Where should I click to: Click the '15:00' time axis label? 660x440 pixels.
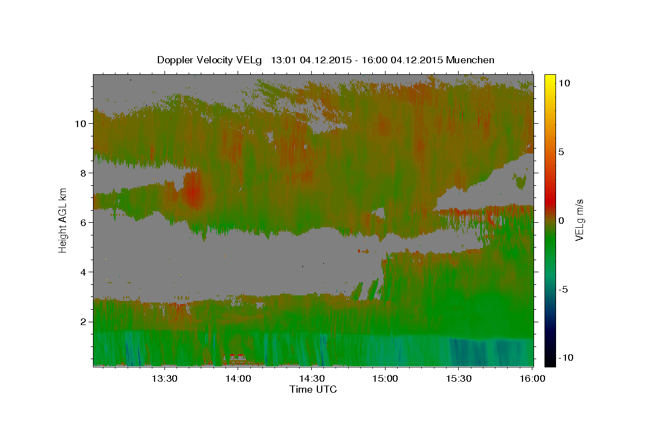click(x=385, y=378)
